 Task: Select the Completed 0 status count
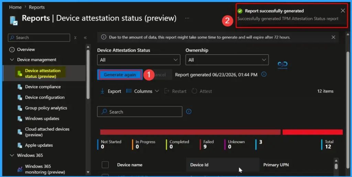178,144
